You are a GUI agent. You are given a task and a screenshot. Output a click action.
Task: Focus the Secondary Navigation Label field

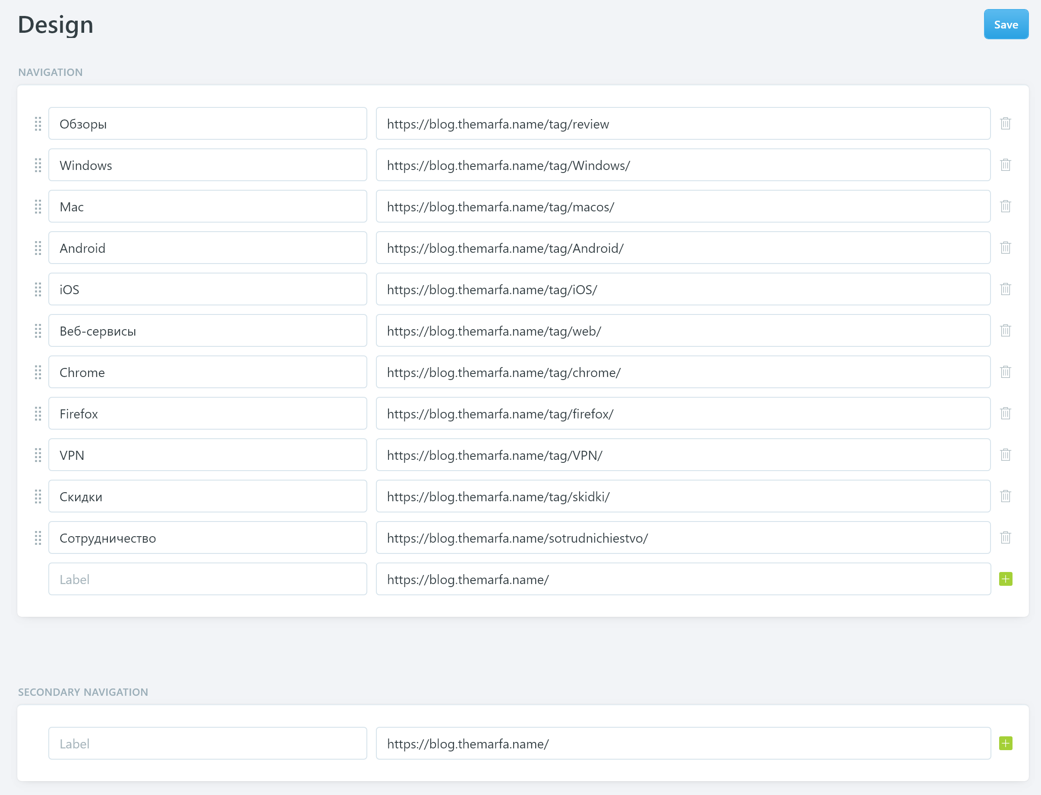207,743
